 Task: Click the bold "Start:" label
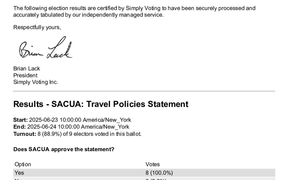point(21,120)
